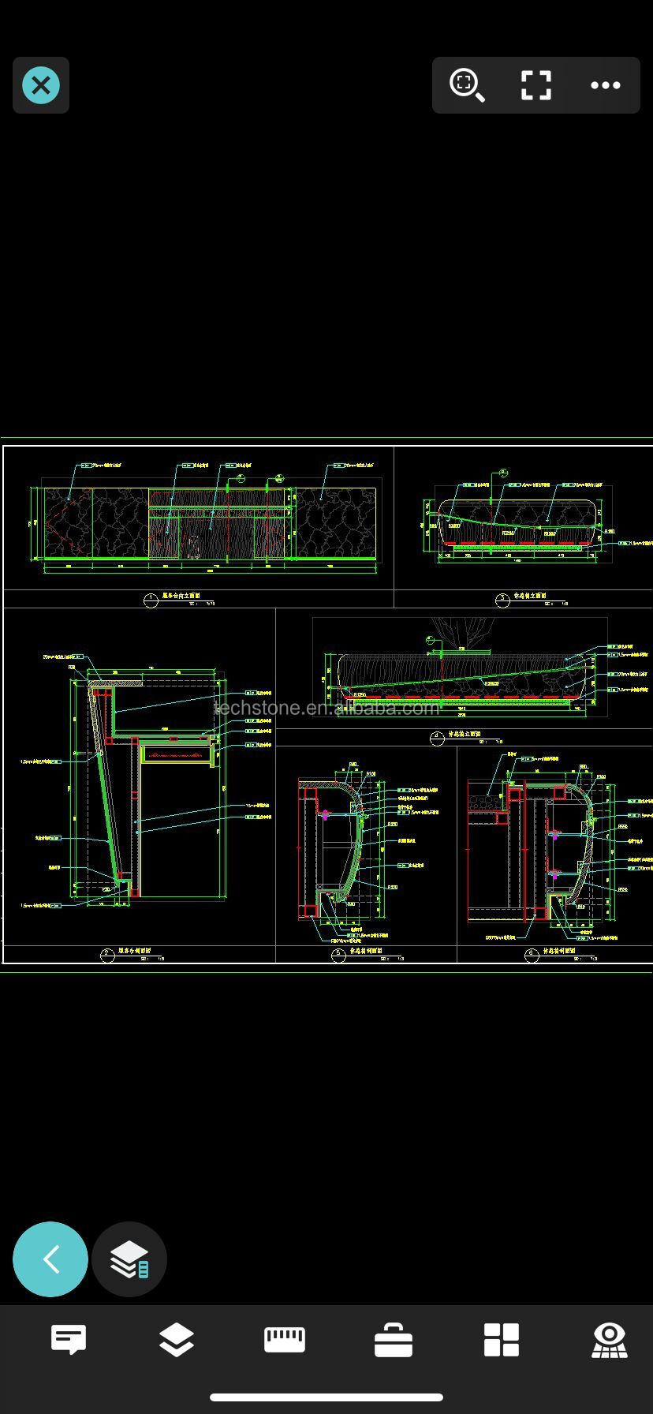Tap the zoom-to-region magnifier icon
The height and width of the screenshot is (1414, 653).
click(467, 85)
